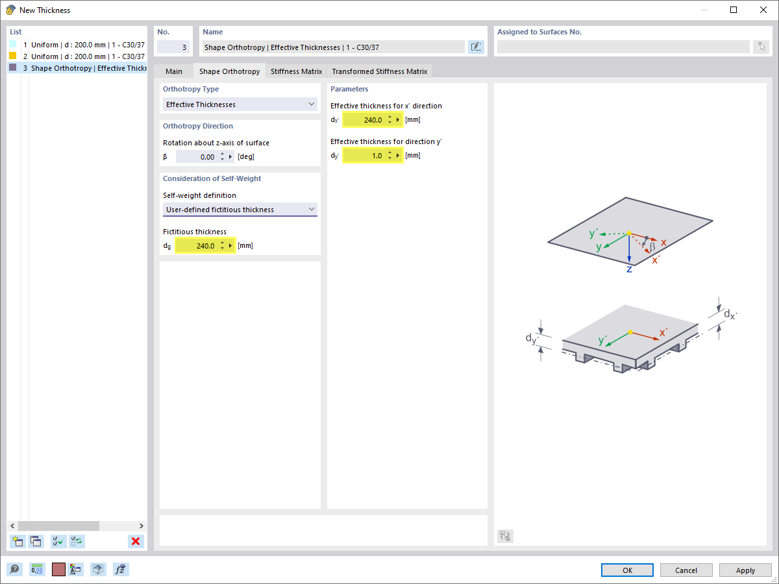Switch to the Stiffness Matrix tab

point(295,71)
